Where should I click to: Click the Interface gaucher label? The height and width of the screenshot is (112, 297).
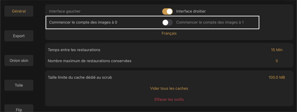65,11
